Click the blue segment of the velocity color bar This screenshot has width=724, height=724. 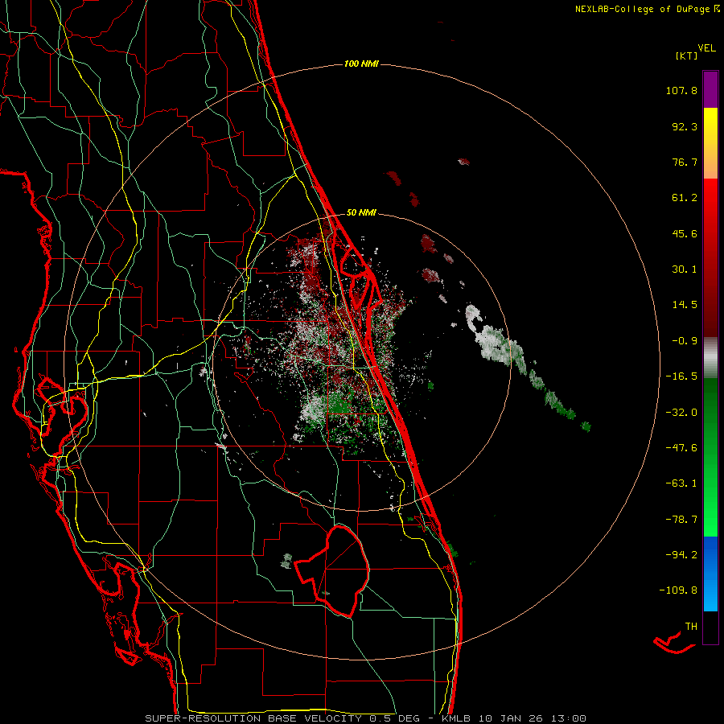[710, 574]
